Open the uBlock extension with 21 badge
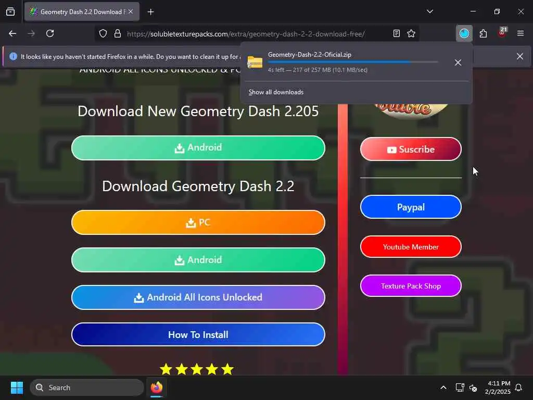 [502, 32]
